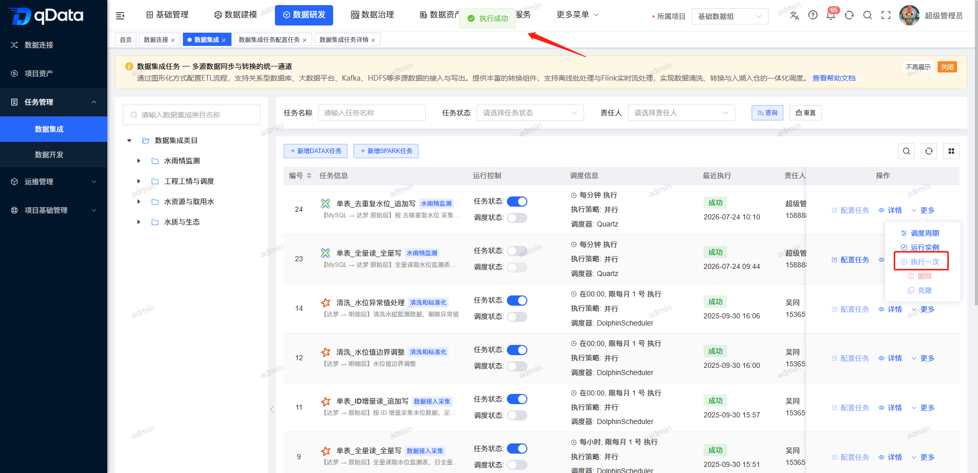Toggle 调度状态 switch for task 24
This screenshot has width=978, height=473.
coord(517,218)
